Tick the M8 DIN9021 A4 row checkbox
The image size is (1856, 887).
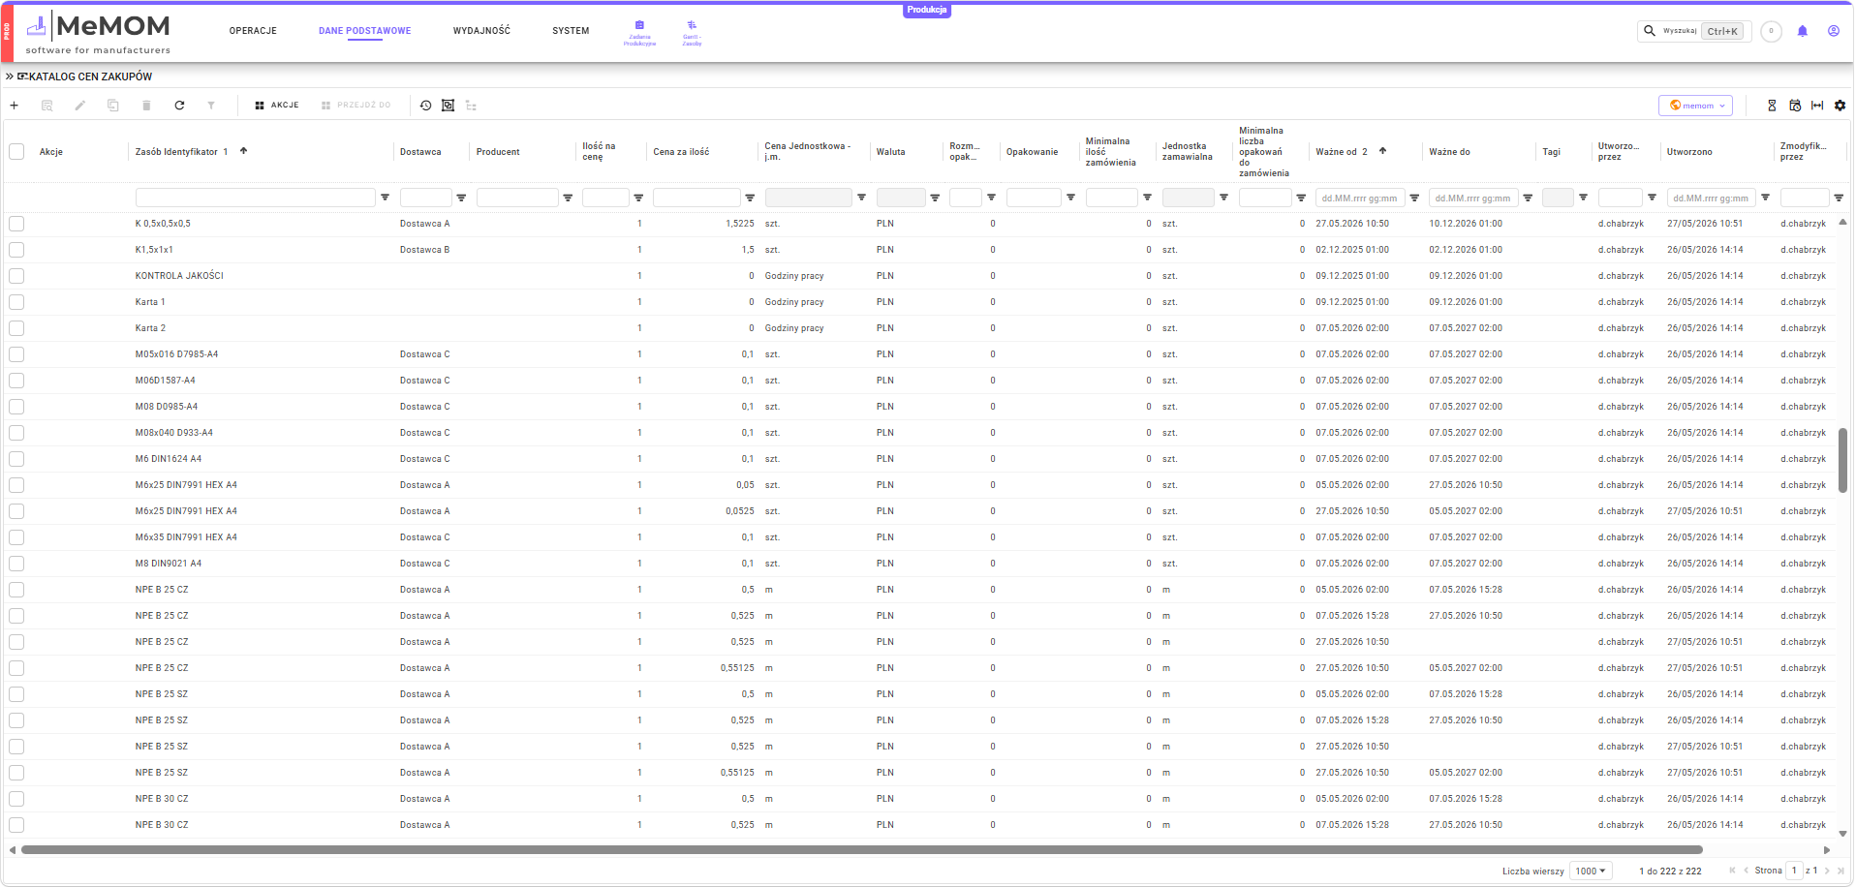tap(16, 564)
